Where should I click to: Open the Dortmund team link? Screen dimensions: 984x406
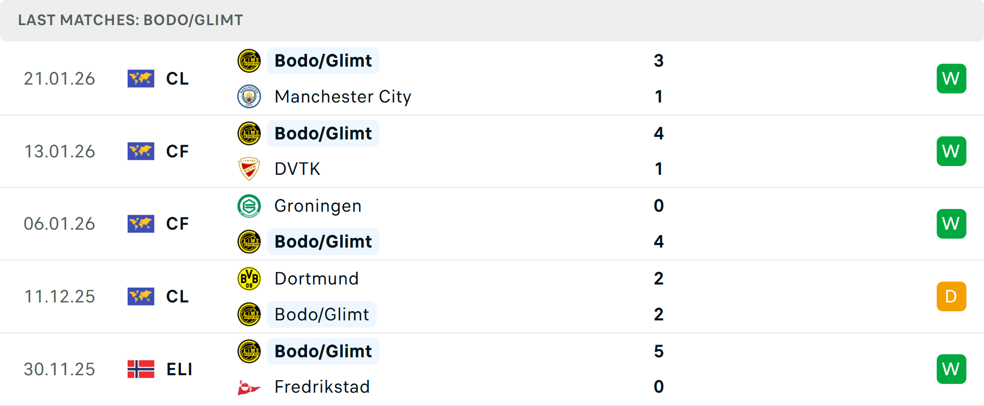316,278
